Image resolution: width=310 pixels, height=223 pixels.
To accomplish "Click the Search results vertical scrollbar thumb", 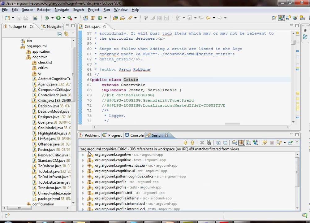I will (x=297, y=172).
